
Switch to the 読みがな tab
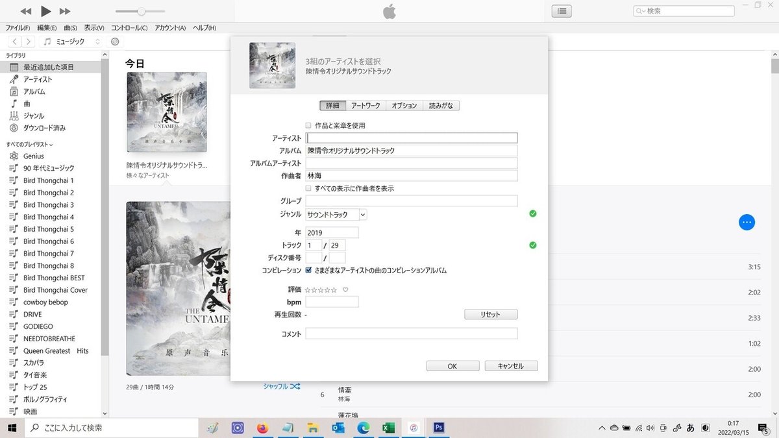441,105
